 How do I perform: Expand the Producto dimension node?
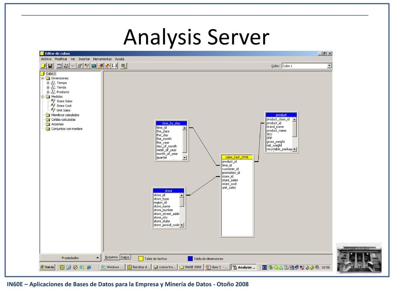(x=48, y=92)
